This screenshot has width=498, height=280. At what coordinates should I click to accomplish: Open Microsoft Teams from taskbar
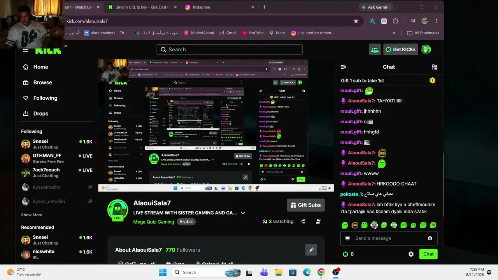pos(264,272)
